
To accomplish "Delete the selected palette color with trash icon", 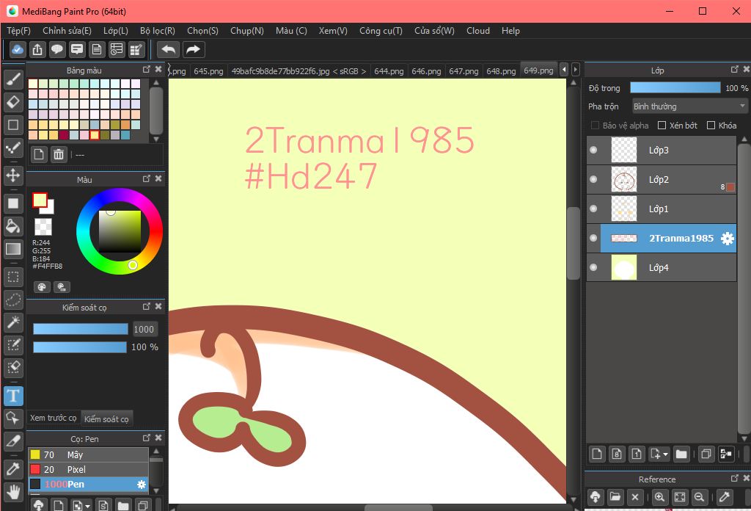I will coord(59,154).
